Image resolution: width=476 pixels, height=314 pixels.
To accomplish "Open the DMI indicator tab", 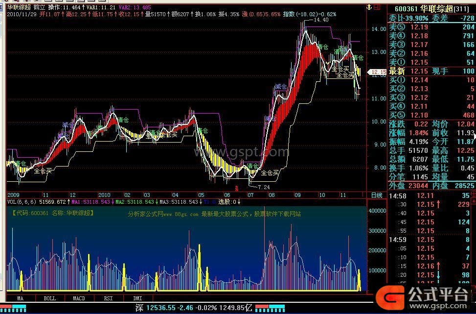I will click(x=137, y=298).
